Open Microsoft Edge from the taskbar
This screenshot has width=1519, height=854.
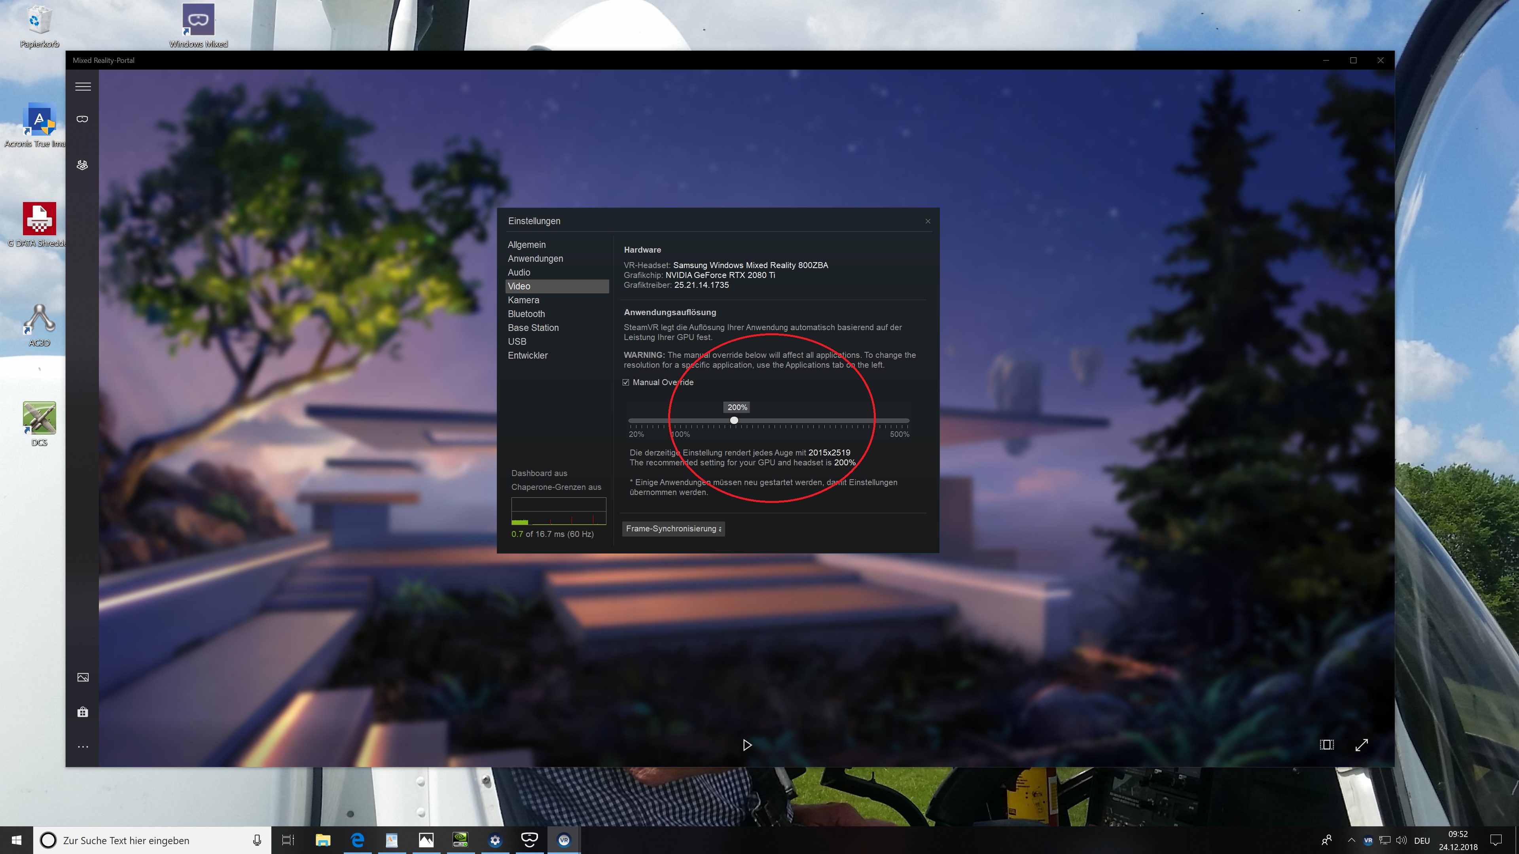[x=357, y=840]
